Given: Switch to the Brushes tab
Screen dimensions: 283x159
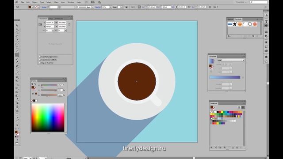Looking at the screenshot, I should (230, 19).
